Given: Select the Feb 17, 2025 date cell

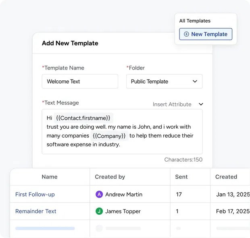Looking at the screenshot, I should (233, 211).
